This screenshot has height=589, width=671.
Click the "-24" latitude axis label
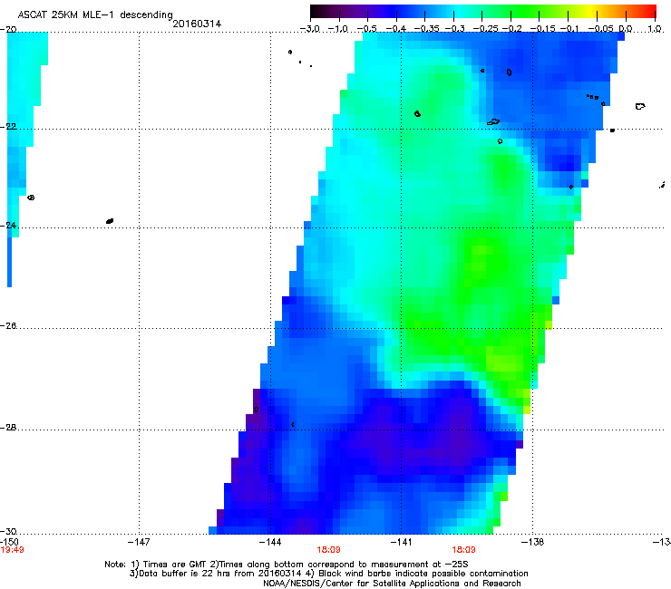tap(8, 226)
